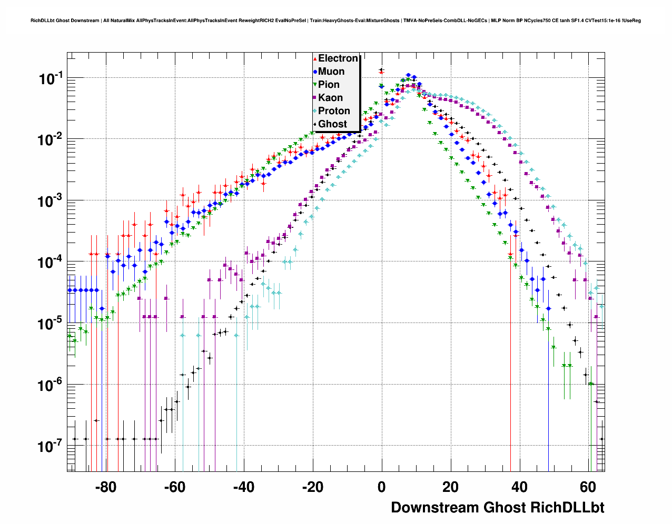
Task: Select the Muon legend label
Action: click(331, 72)
